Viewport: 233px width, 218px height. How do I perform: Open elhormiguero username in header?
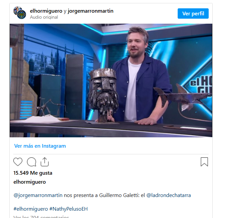46,11
